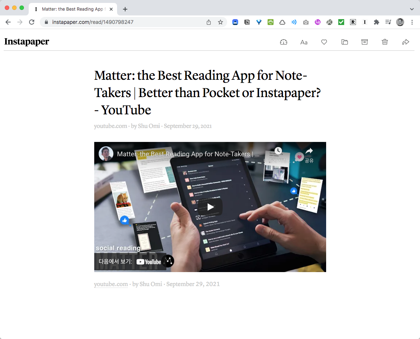Close the Matter article tab
This screenshot has height=339, width=420.
coord(111,9)
